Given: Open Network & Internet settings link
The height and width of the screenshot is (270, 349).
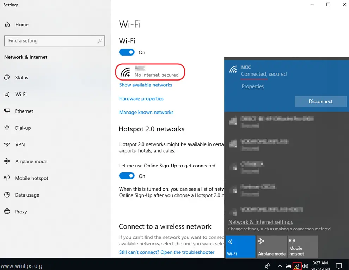Looking at the screenshot, I should click(261, 222).
